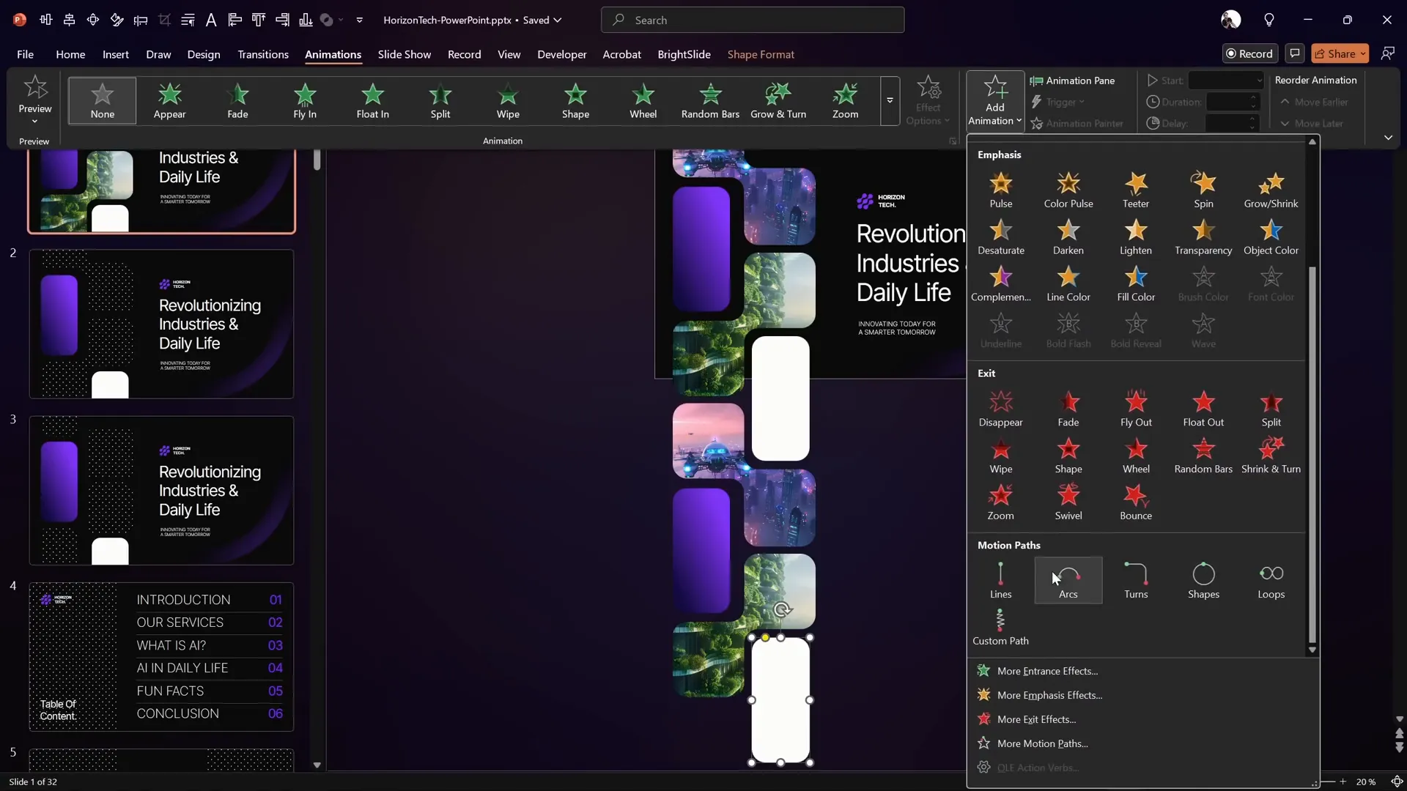Choose the Fly Out exit effect
This screenshot has width=1407, height=791.
1136,408
